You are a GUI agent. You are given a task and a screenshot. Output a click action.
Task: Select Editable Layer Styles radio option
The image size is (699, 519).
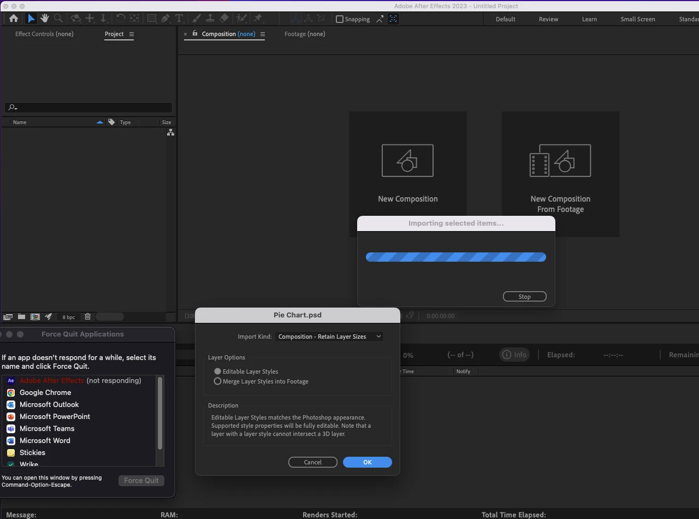(218, 371)
